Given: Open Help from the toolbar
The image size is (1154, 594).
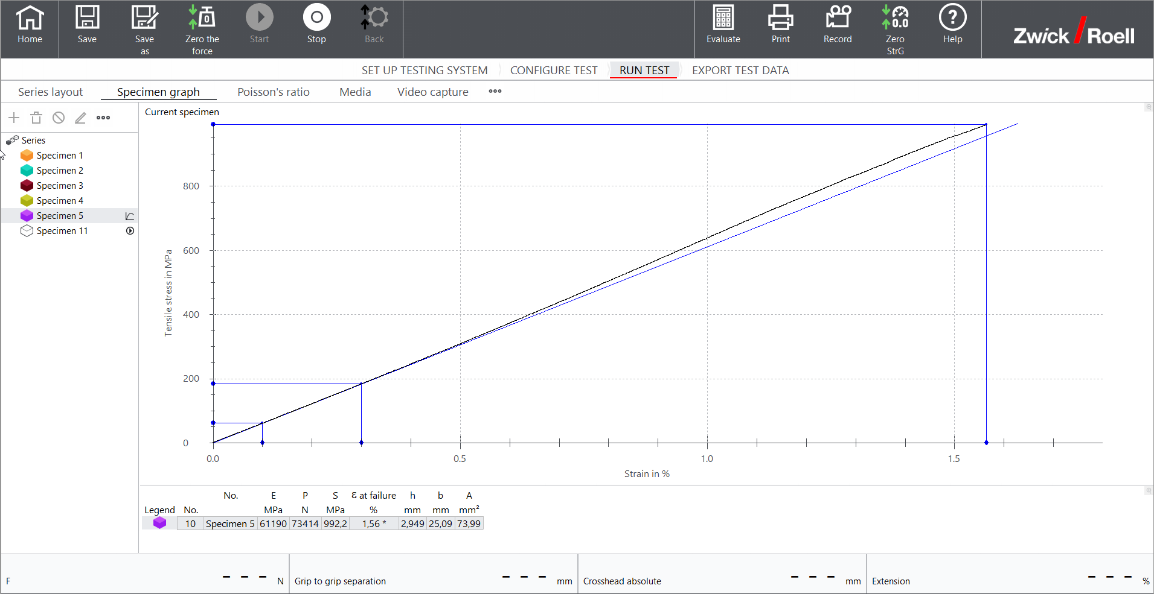Looking at the screenshot, I should coord(952,25).
